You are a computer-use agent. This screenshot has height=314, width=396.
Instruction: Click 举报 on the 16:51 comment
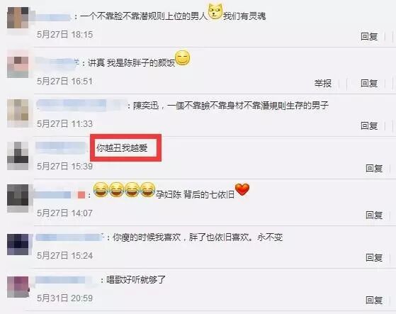323,83
